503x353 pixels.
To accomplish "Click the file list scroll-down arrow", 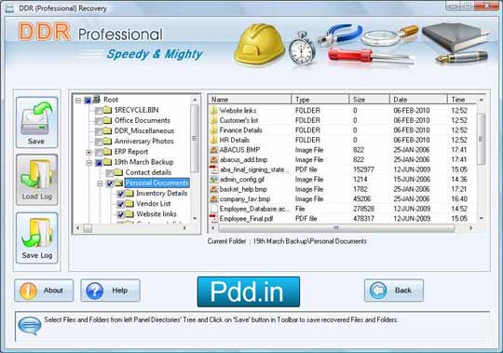I will click(x=481, y=219).
